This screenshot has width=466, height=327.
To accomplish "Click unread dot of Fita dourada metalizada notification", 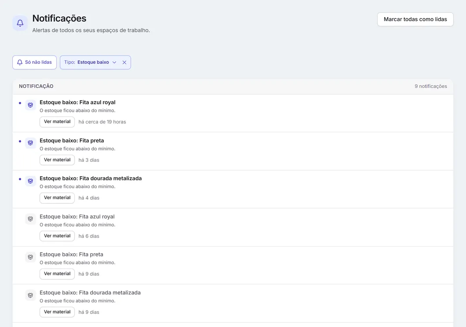I will click(x=20, y=179).
